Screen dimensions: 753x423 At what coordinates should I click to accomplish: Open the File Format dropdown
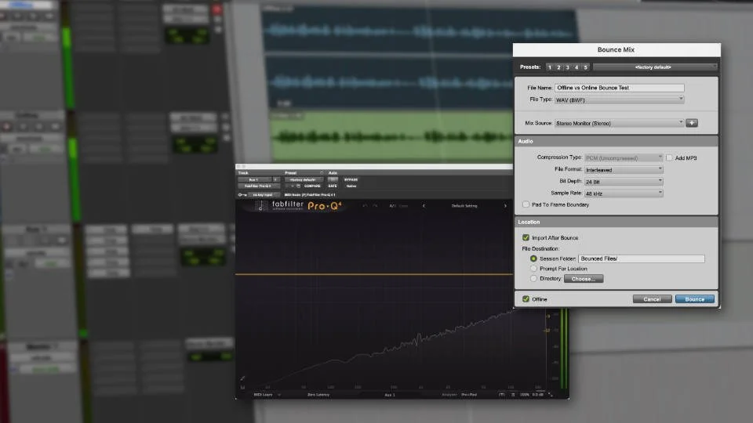tap(624, 170)
